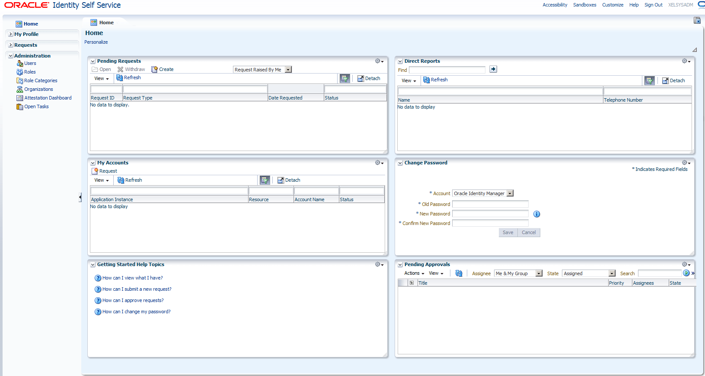Refresh the Direct Reports table

click(x=435, y=80)
